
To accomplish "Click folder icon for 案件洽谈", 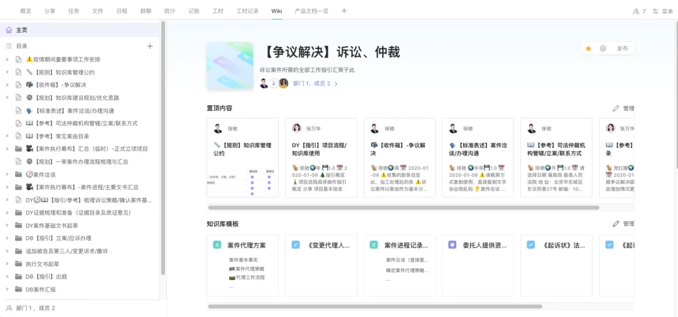I will (18, 175).
